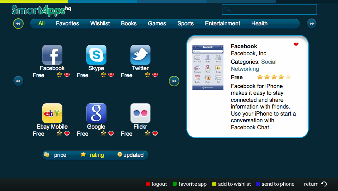
Task: Switch to the Wishlist tab
Action: pos(100,24)
